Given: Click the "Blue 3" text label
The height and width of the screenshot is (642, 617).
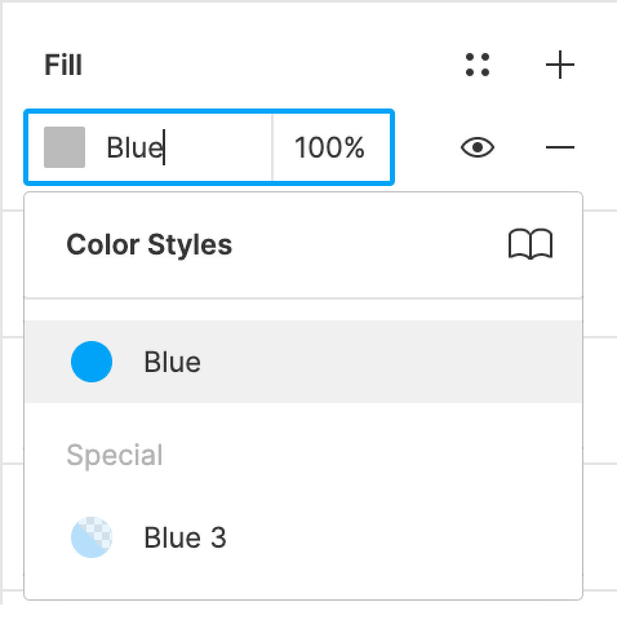Looking at the screenshot, I should point(185,537).
